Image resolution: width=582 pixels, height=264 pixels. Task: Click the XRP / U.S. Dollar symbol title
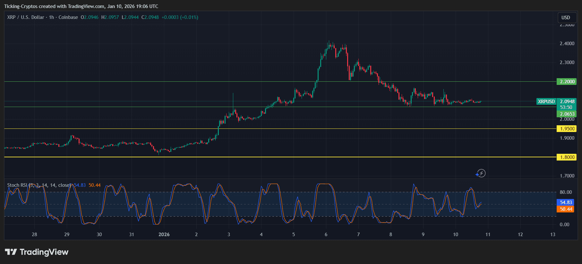[26, 17]
